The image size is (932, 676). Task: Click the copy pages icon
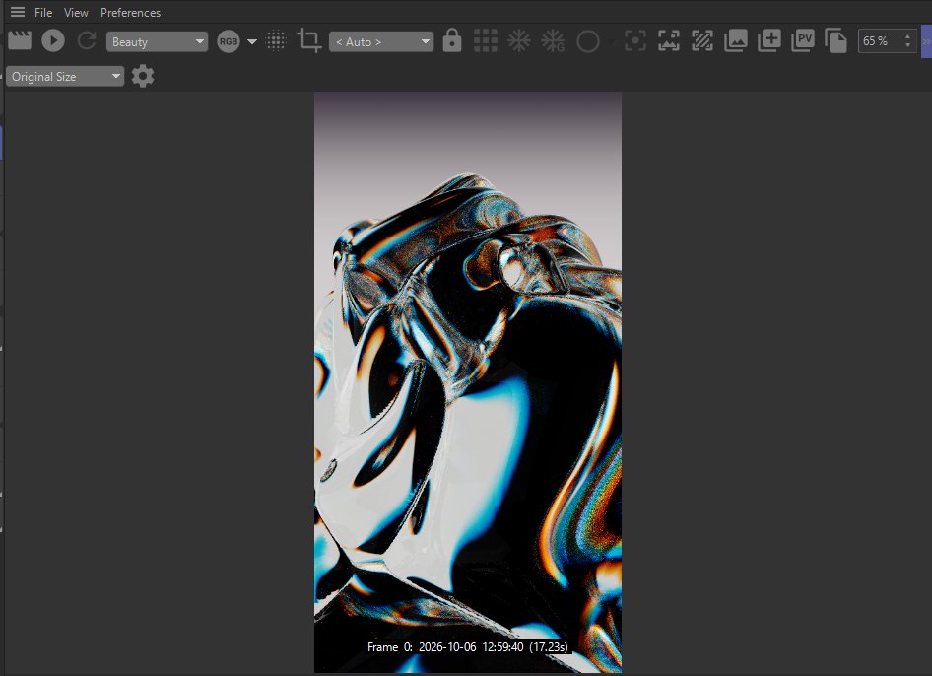pos(835,41)
